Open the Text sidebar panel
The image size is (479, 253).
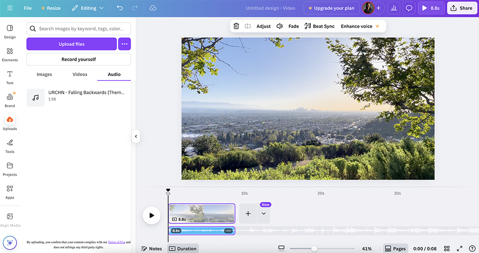click(10, 77)
